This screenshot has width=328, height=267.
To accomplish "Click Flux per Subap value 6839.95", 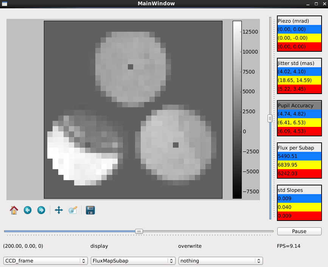I will pos(299,165).
